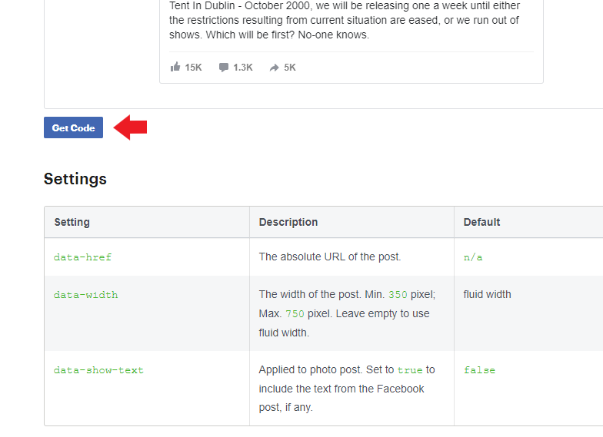Click the 350 minimum width value

[x=398, y=295]
